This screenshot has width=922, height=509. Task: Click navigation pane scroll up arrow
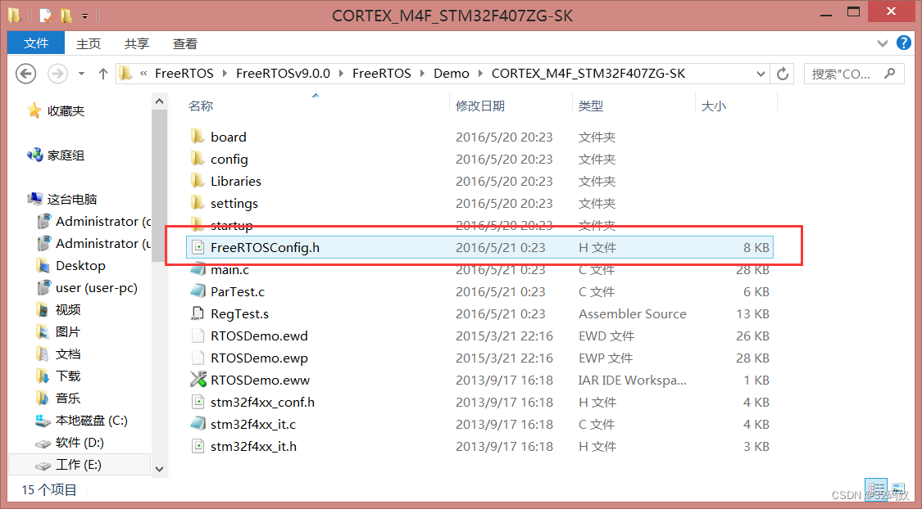coord(159,101)
